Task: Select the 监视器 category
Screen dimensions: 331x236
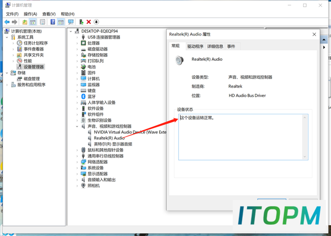Action: 94,85
